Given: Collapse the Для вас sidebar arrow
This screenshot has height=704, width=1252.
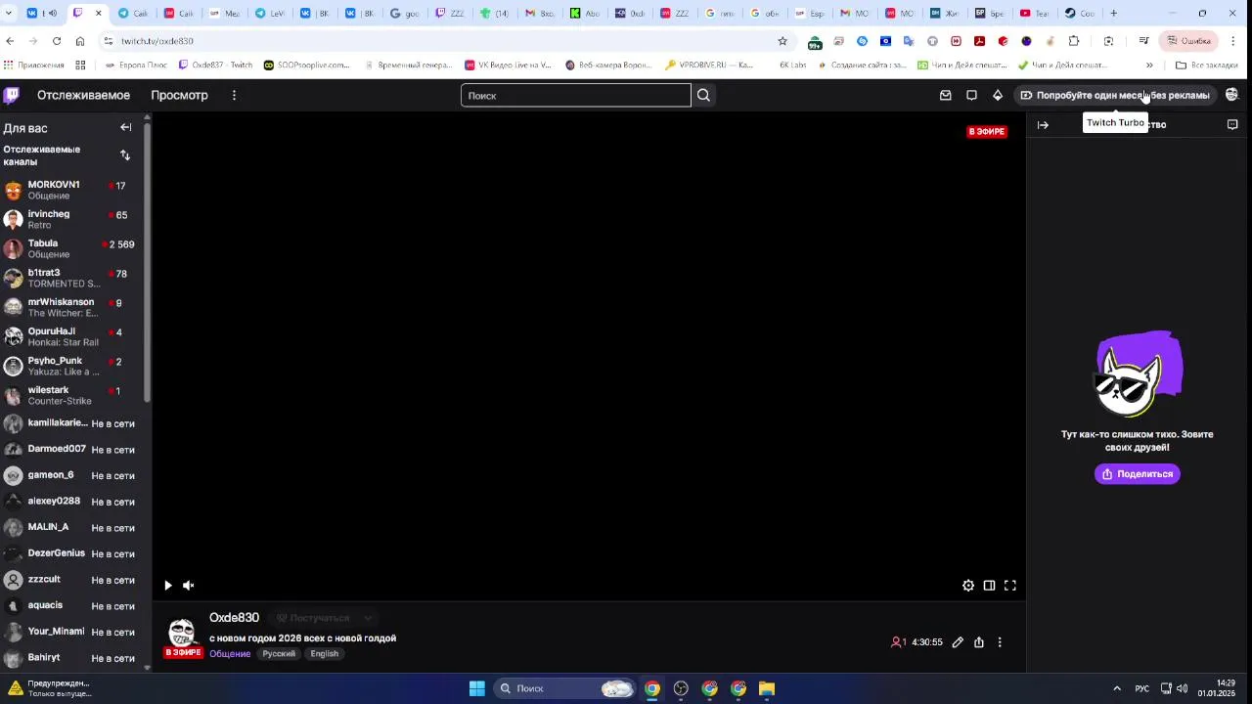Looking at the screenshot, I should (x=125, y=127).
